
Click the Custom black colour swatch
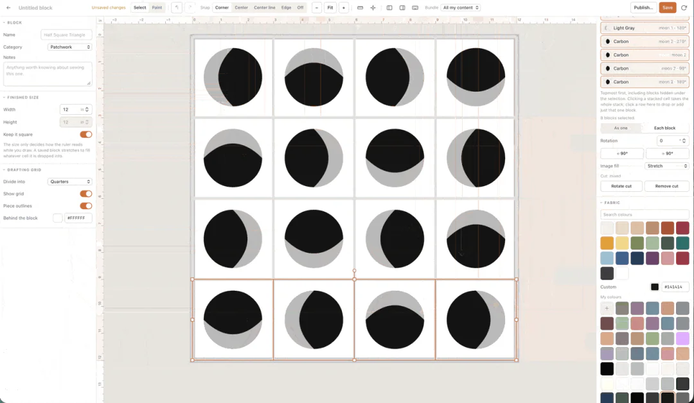click(x=655, y=287)
